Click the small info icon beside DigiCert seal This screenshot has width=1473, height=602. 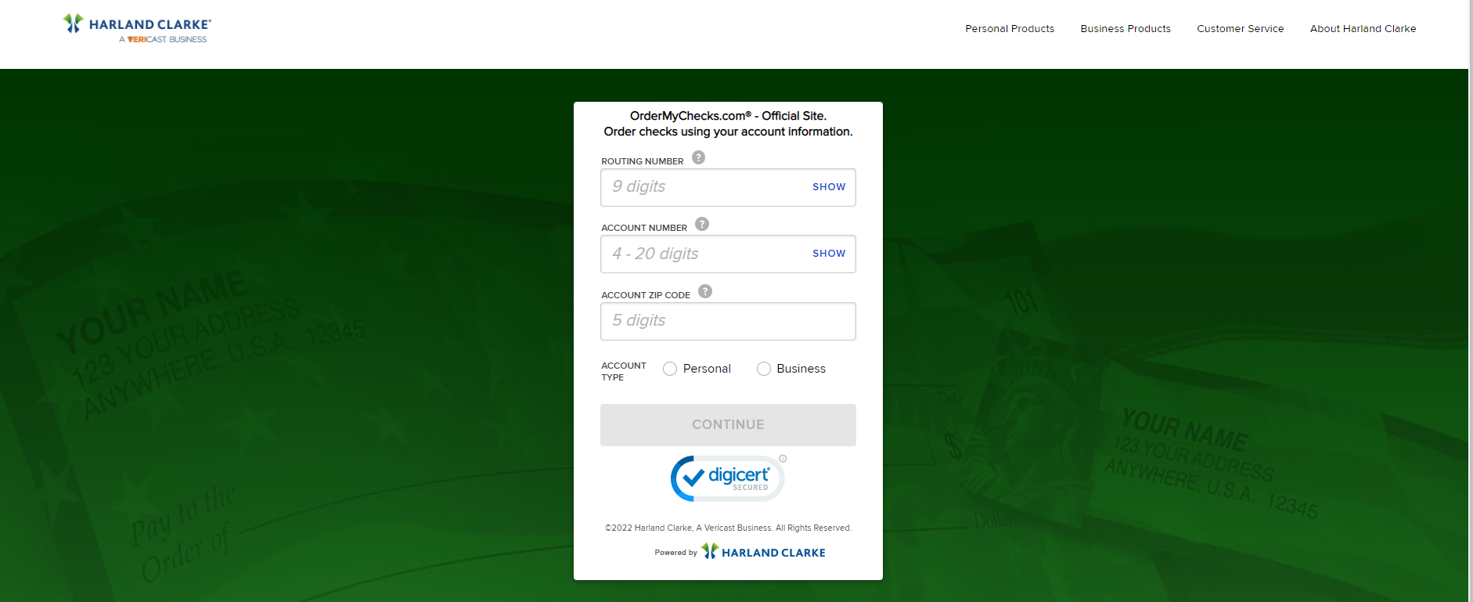tap(783, 459)
